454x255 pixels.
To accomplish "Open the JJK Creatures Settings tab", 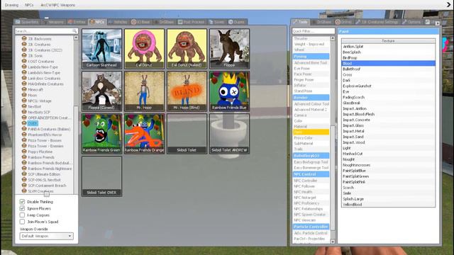I will point(377,22).
